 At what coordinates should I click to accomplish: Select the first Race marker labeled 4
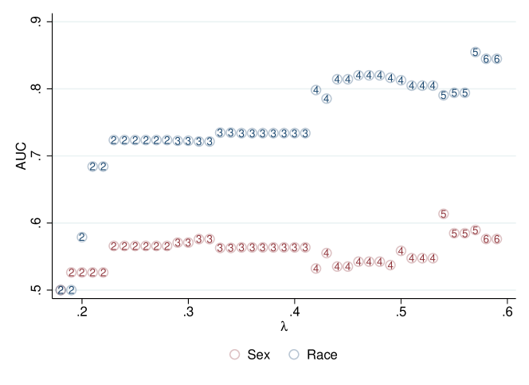point(315,90)
